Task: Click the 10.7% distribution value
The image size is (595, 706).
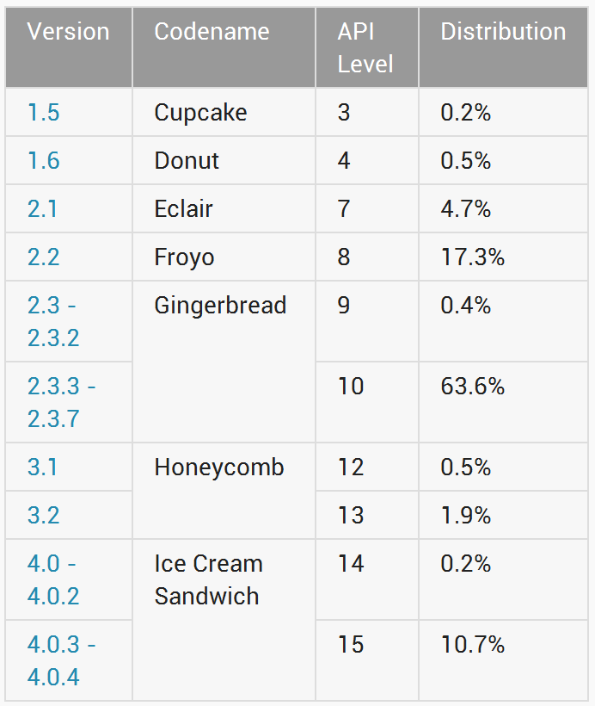Action: point(472,645)
